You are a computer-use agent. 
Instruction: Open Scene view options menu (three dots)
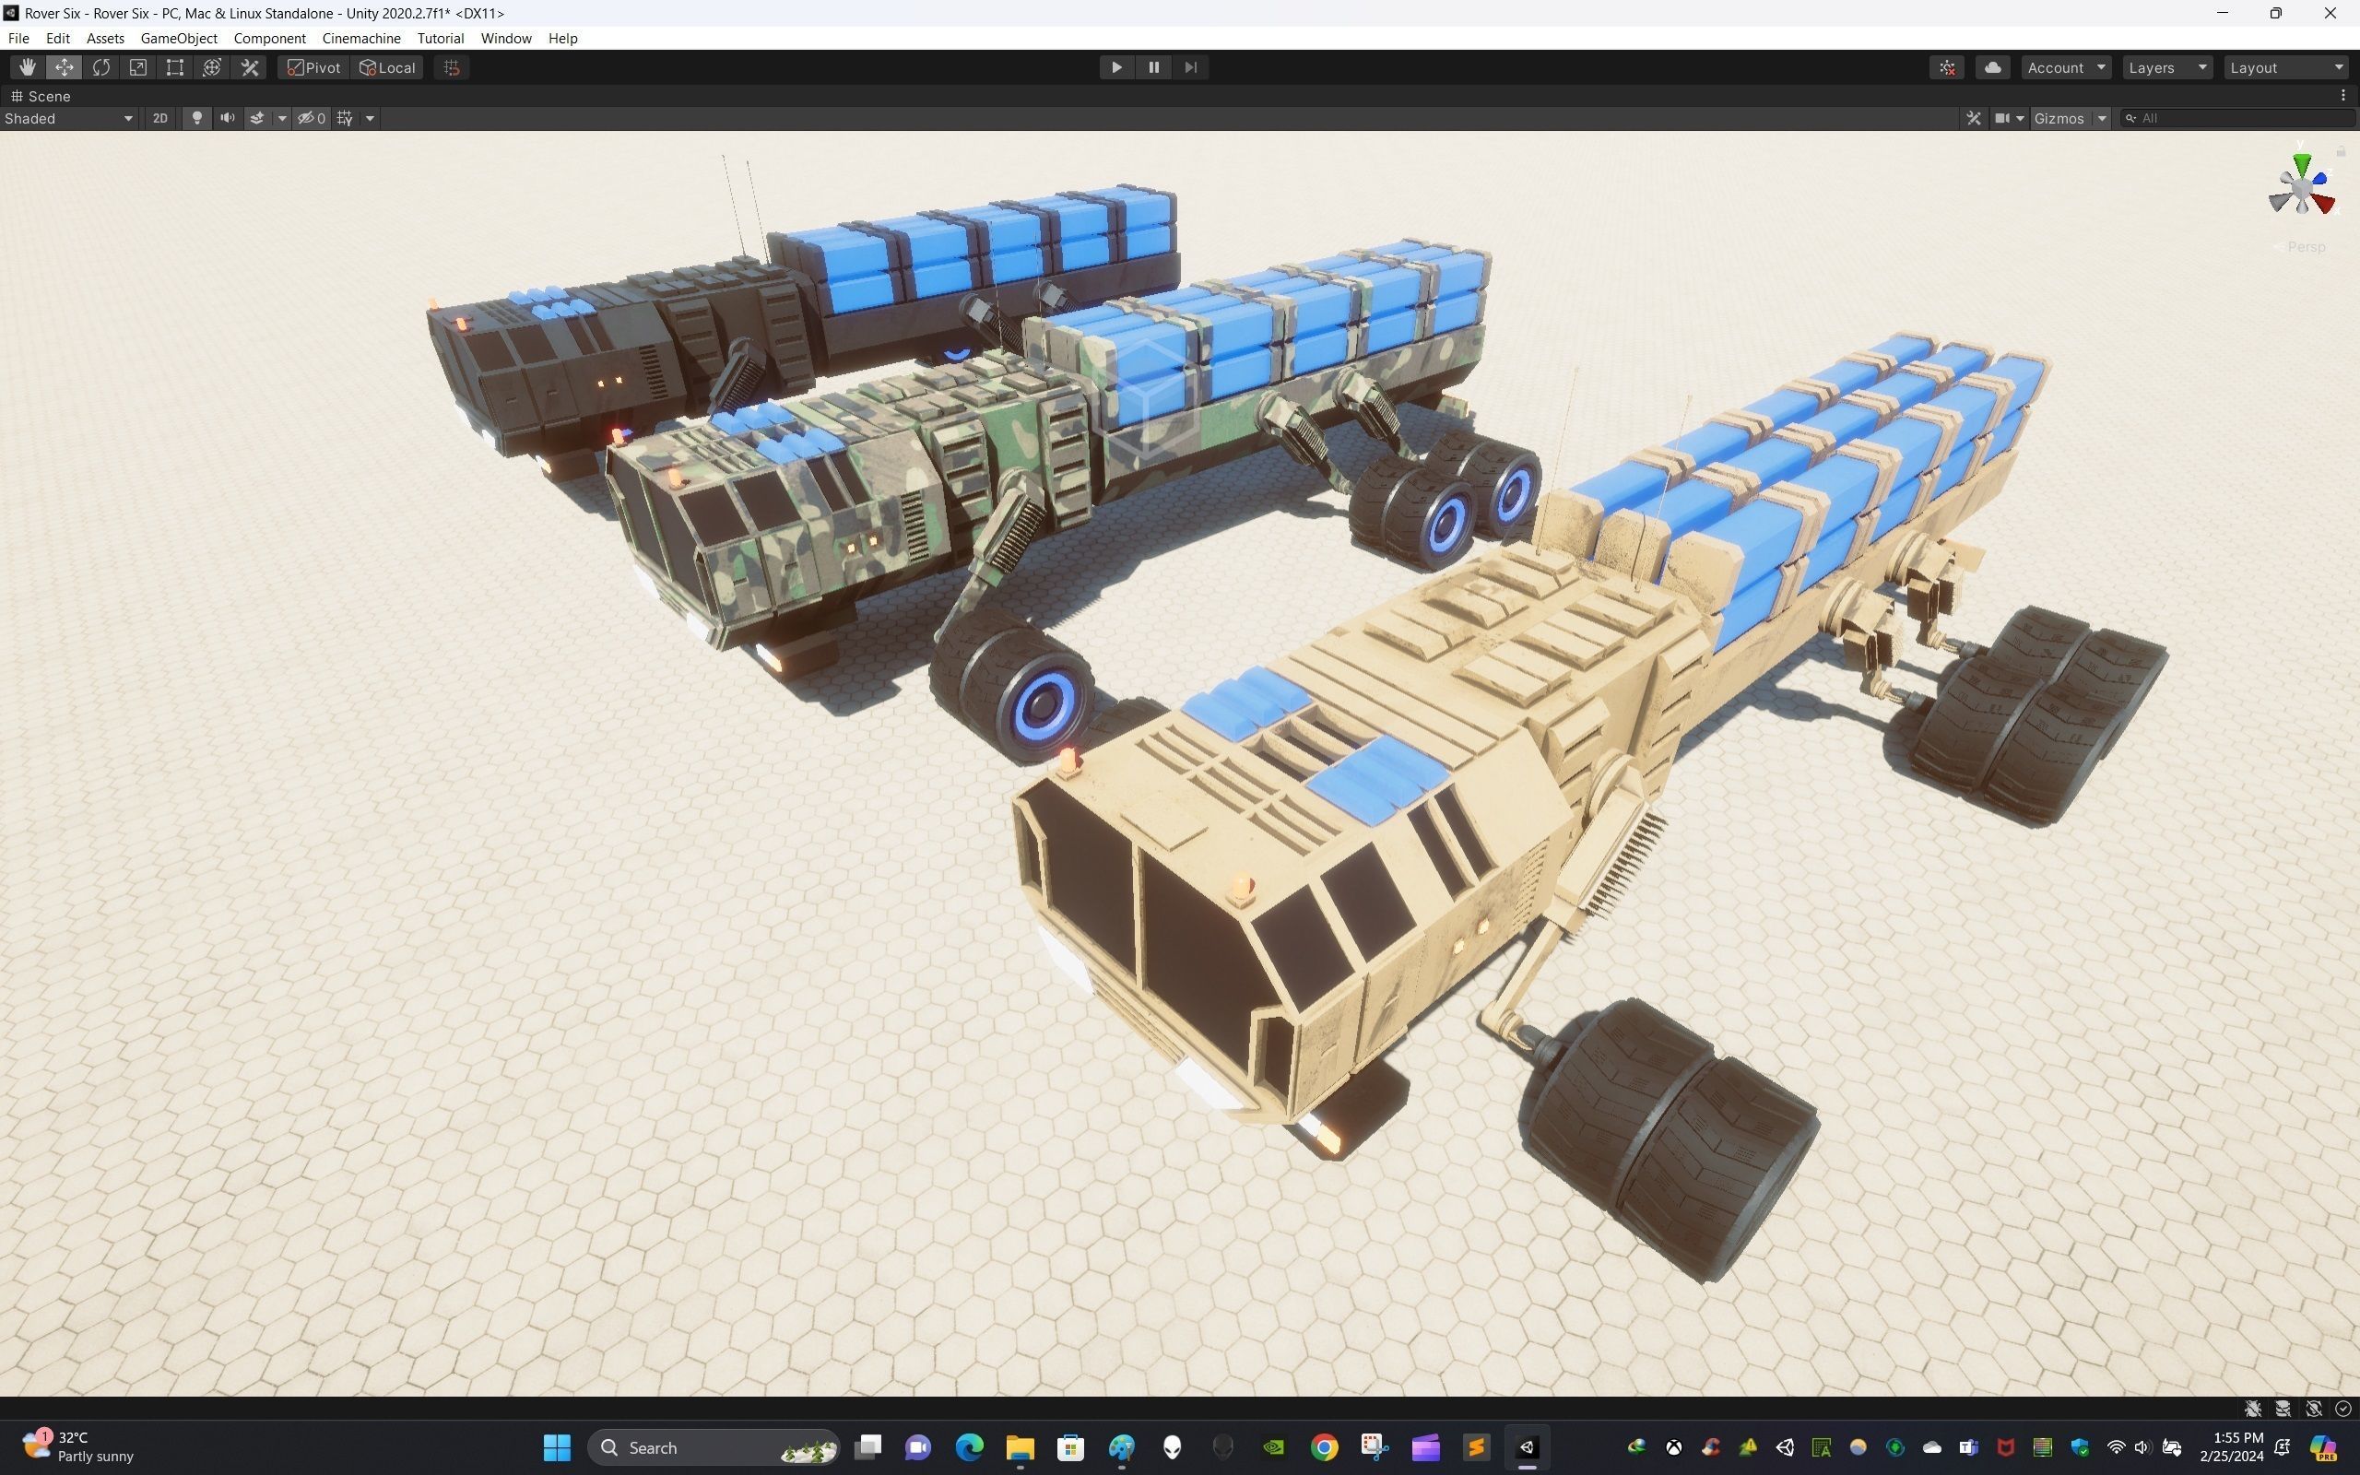click(2343, 96)
